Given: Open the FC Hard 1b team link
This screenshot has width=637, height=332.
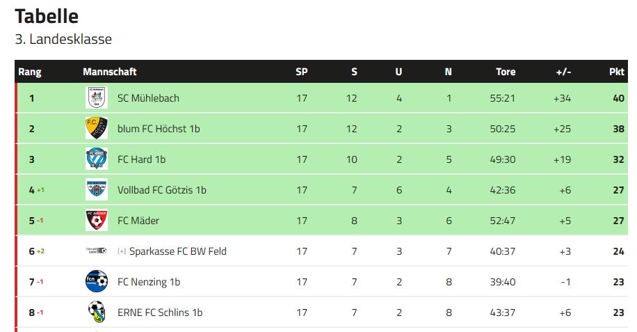Looking at the screenshot, I should 141,159.
